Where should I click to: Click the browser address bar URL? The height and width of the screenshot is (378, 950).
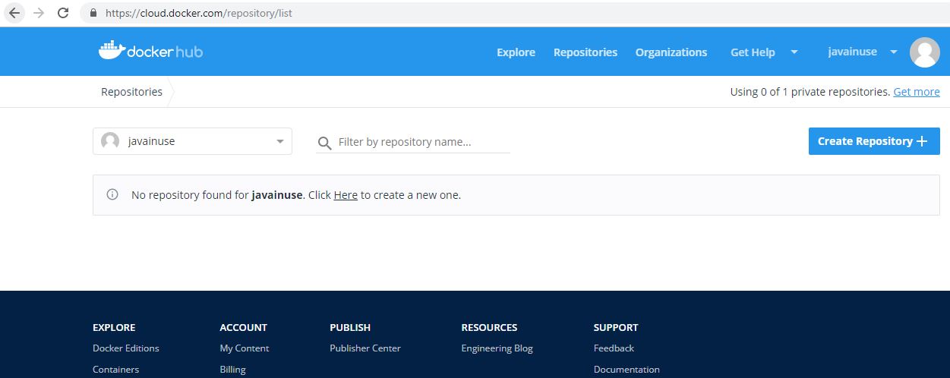[199, 13]
